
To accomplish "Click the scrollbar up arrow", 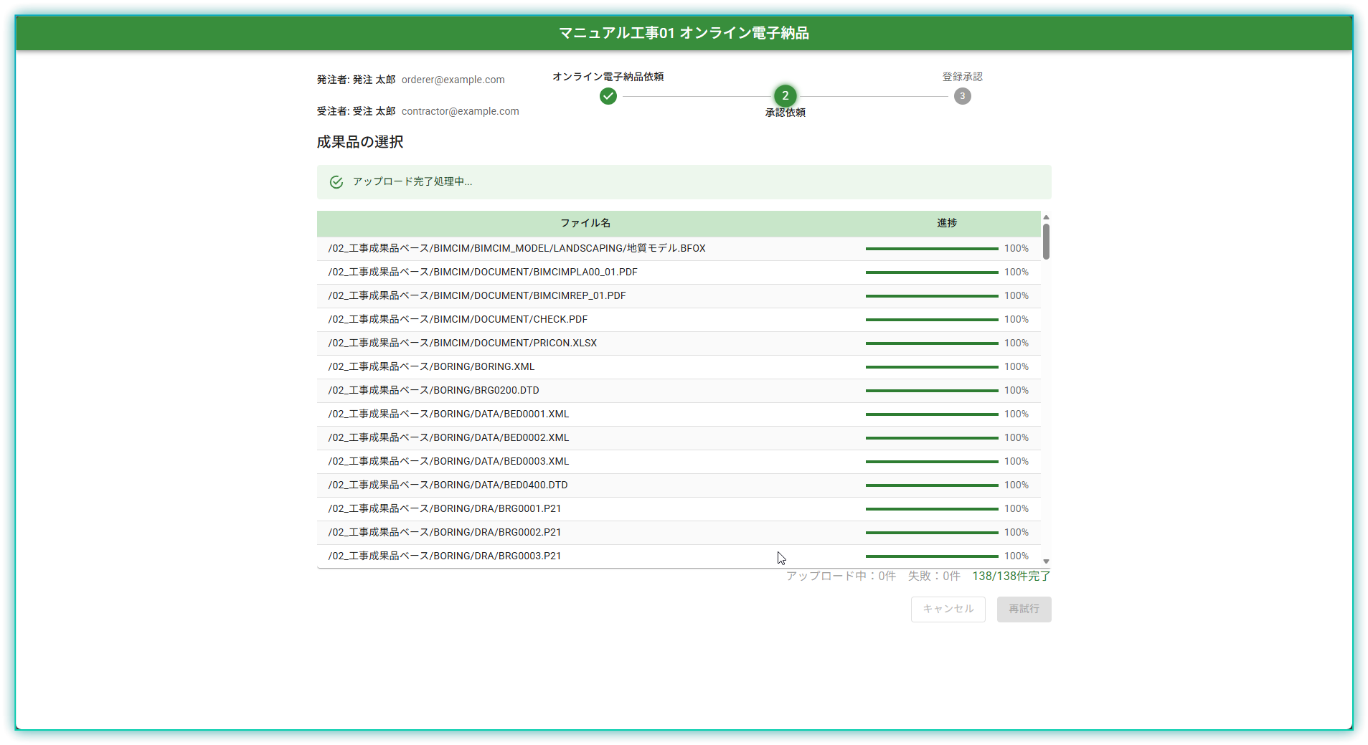I will [x=1046, y=217].
